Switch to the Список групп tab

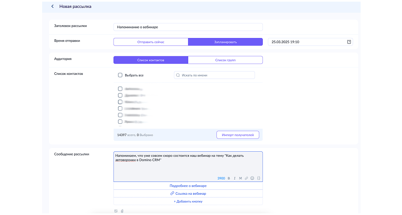[x=225, y=60]
